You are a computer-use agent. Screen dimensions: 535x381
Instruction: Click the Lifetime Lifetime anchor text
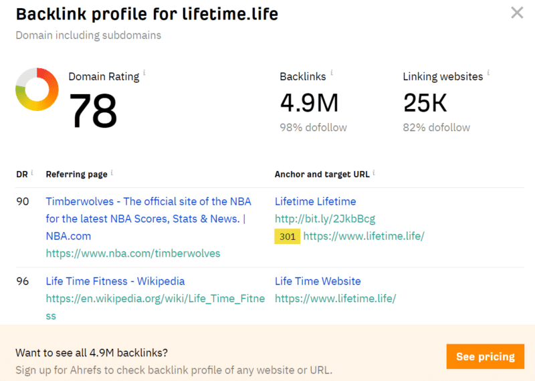click(315, 201)
